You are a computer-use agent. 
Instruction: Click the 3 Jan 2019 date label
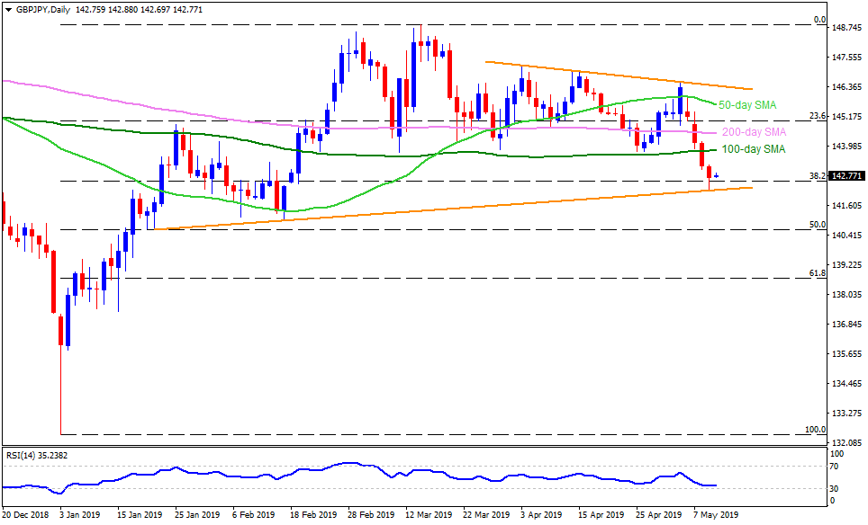coord(77,515)
